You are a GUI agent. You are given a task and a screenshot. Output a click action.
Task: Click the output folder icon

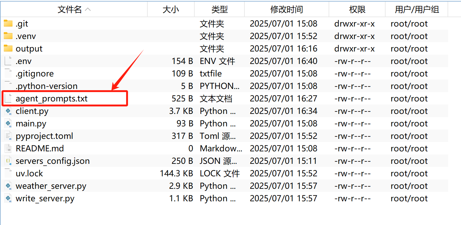8,48
